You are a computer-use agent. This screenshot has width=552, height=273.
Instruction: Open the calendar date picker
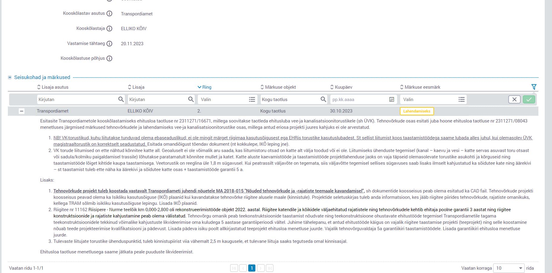coord(392,100)
